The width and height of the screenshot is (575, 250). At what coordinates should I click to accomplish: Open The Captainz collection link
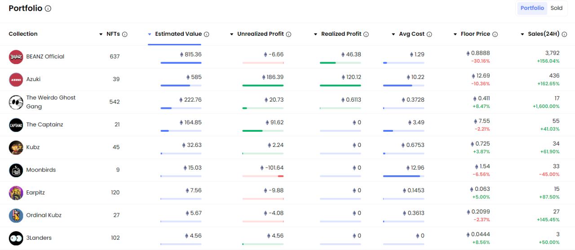point(44,125)
